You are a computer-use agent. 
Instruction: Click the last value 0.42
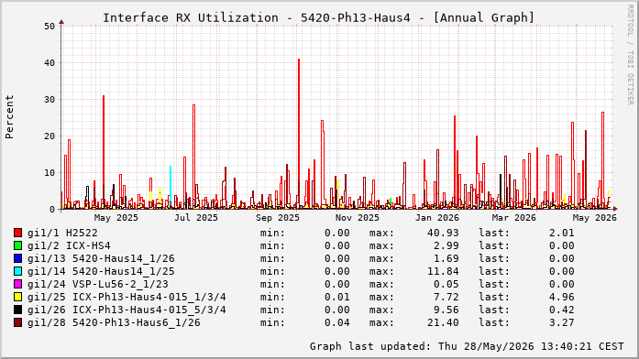coord(562,310)
